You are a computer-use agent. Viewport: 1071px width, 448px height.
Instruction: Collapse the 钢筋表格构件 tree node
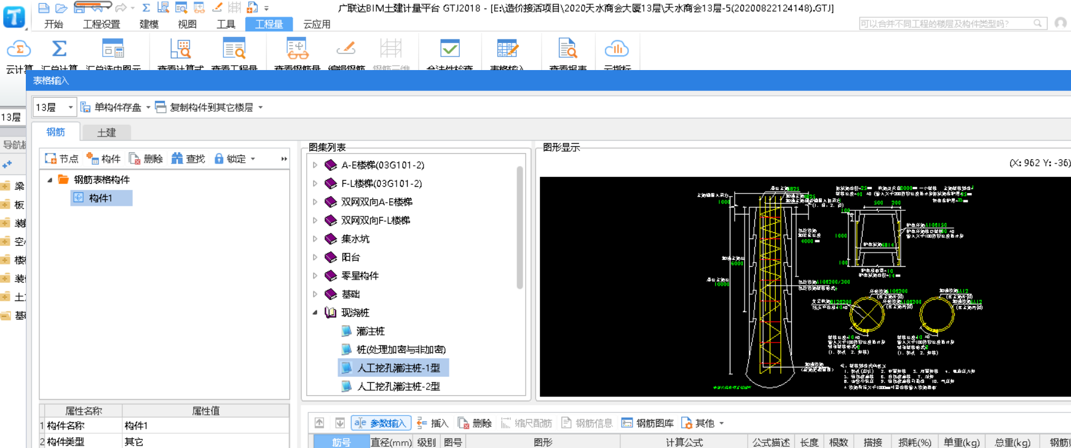(50, 180)
